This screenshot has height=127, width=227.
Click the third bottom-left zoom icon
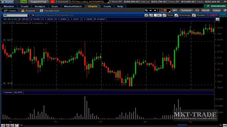tap(12, 126)
